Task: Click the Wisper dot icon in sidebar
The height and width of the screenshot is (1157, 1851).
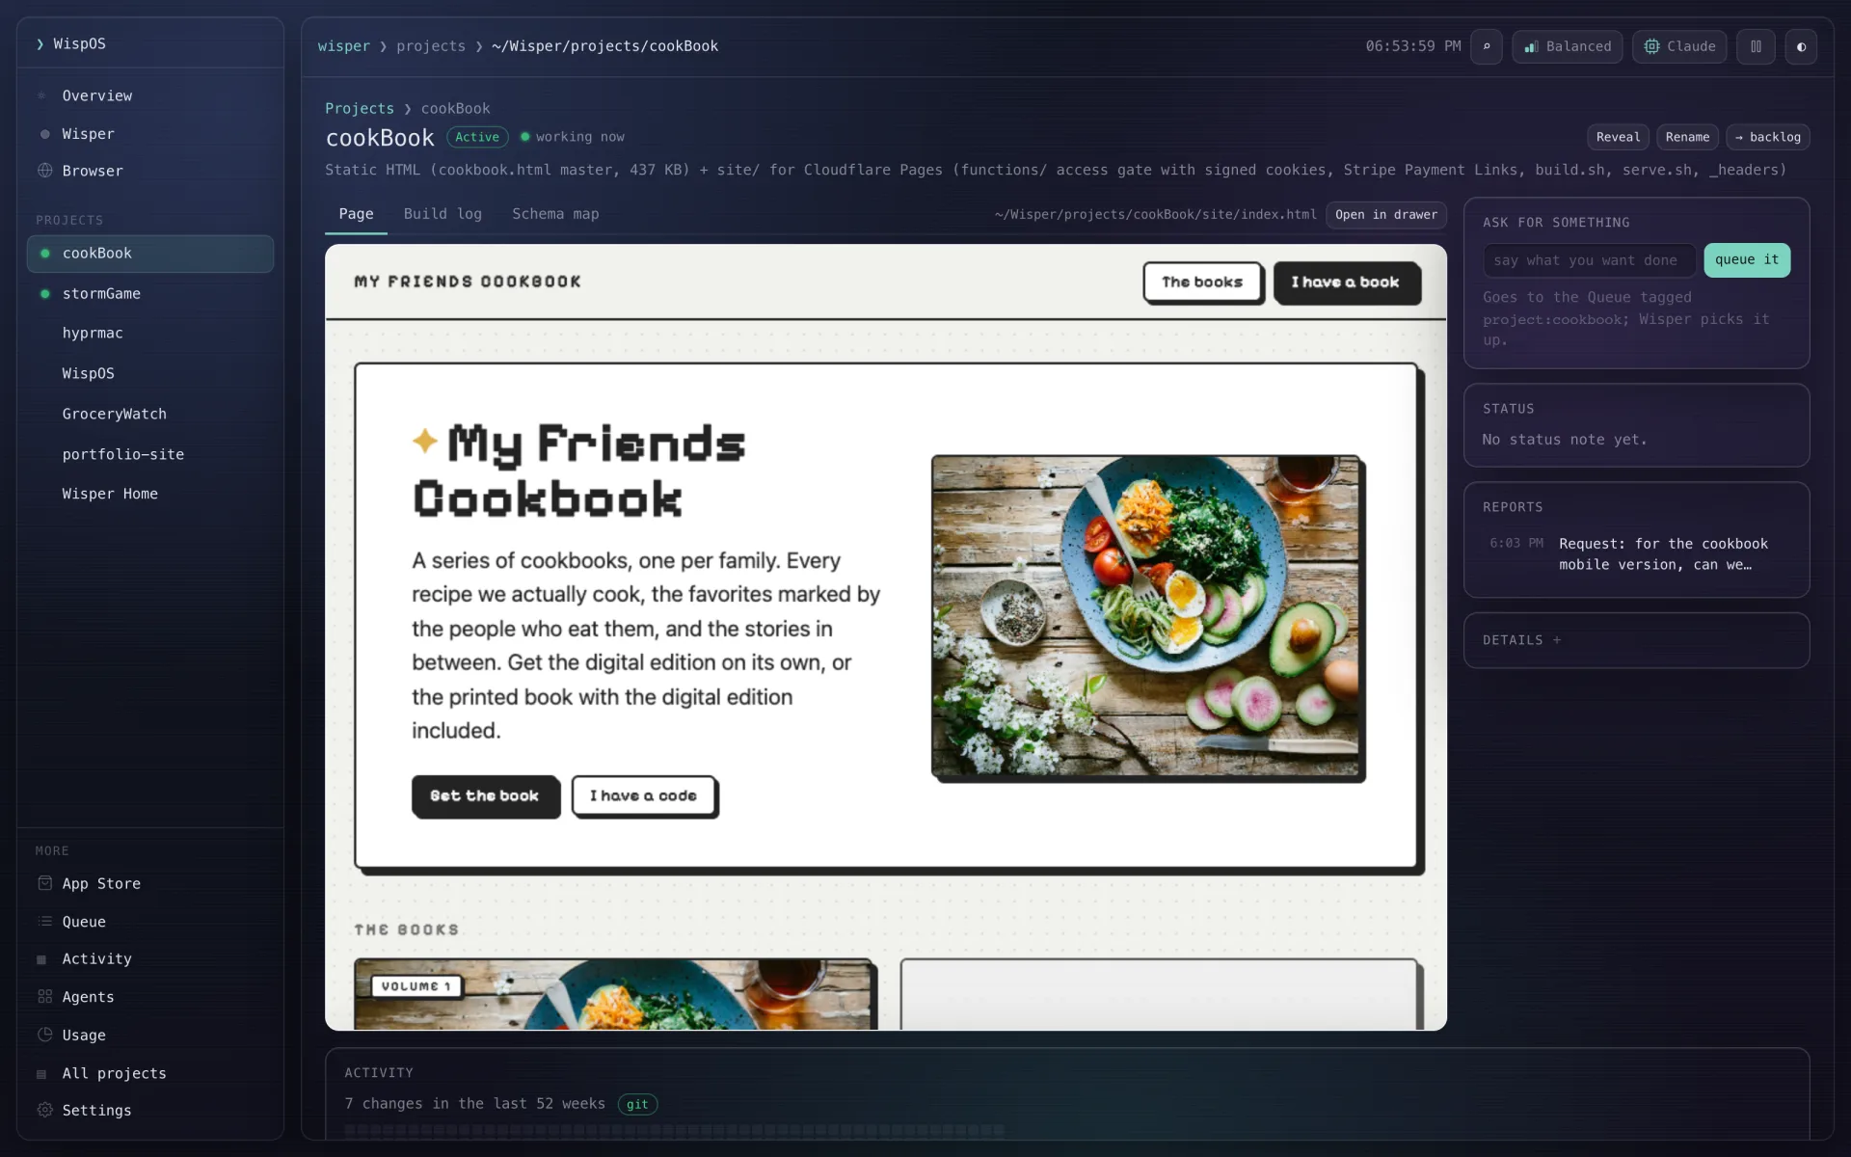Action: pos(44,134)
